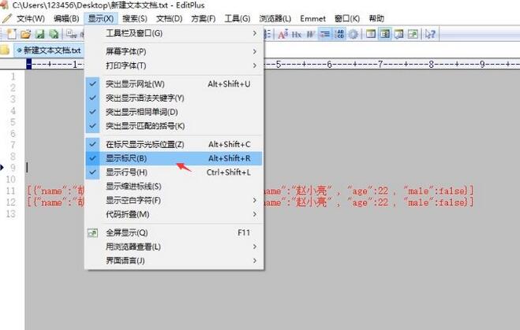Click the output window icon with speech bubble
The image size is (520, 330).
(398, 34)
